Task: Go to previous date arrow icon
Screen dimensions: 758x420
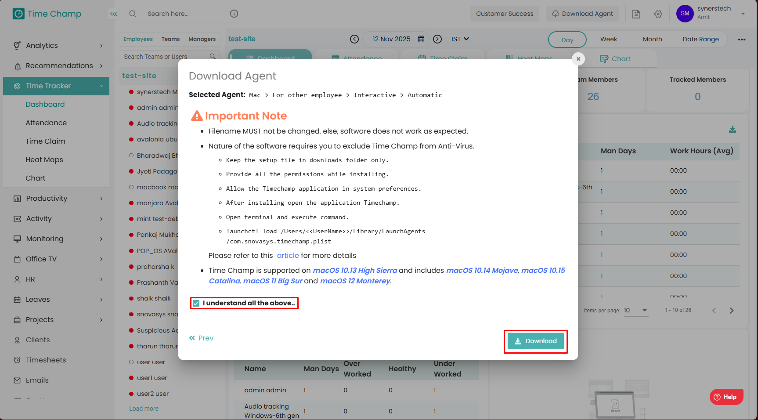Action: [354, 39]
